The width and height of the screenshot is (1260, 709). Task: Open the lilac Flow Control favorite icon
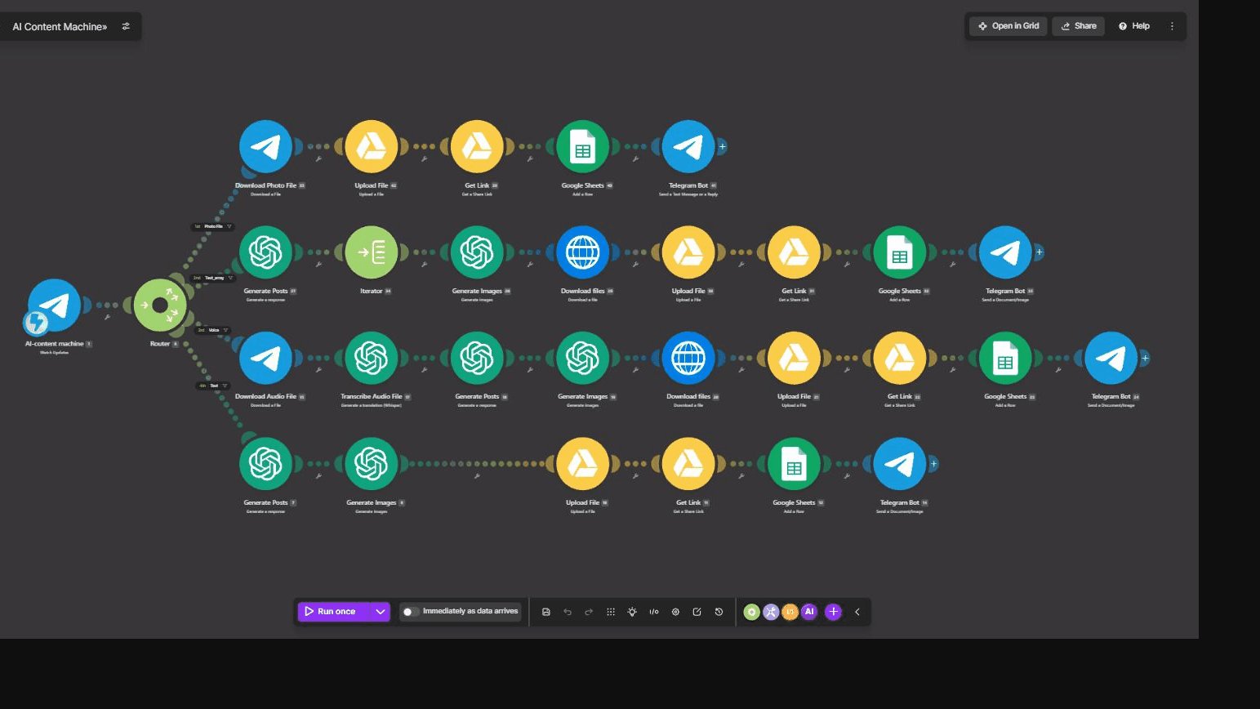click(x=771, y=612)
